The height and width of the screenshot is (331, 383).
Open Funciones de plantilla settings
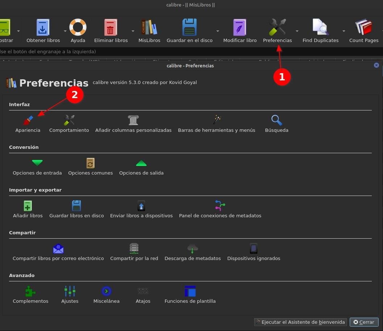[190, 295]
